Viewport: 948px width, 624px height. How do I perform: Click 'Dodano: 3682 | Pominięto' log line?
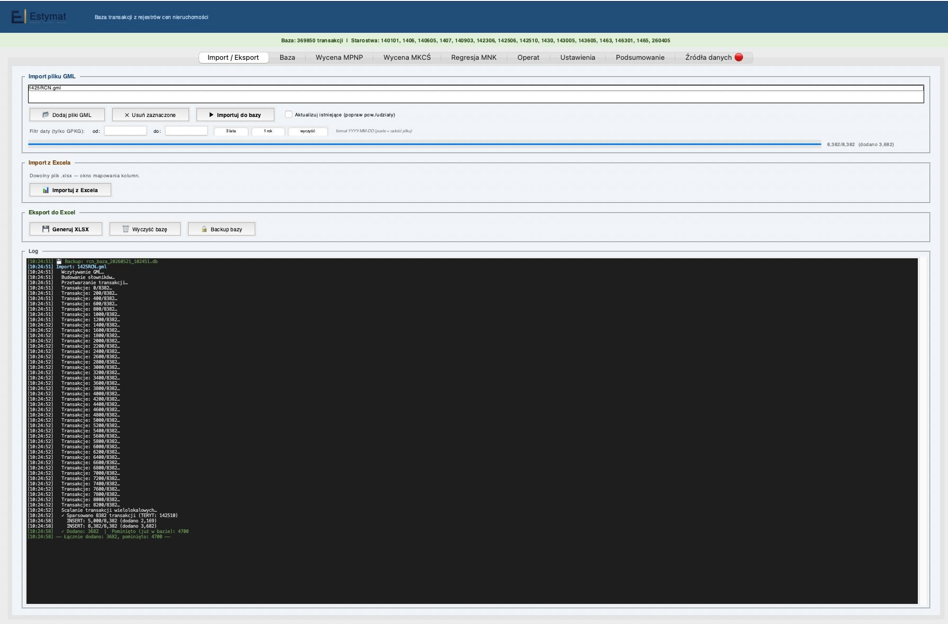(x=108, y=531)
